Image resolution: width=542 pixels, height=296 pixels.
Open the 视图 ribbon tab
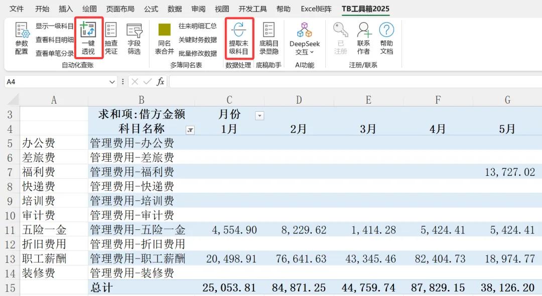point(222,9)
